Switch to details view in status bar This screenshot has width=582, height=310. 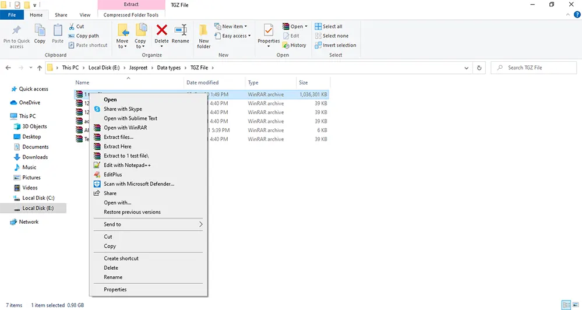point(566,305)
